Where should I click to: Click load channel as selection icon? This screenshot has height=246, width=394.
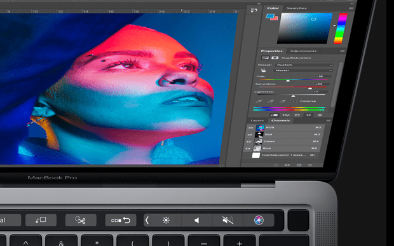pos(276,165)
